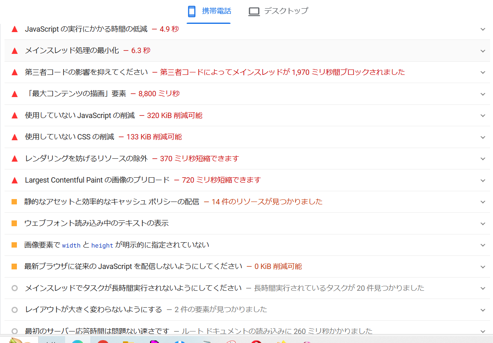Click gray circle beside レイアウトが大きく変わらないようにする
493x343 pixels.
[15, 310]
